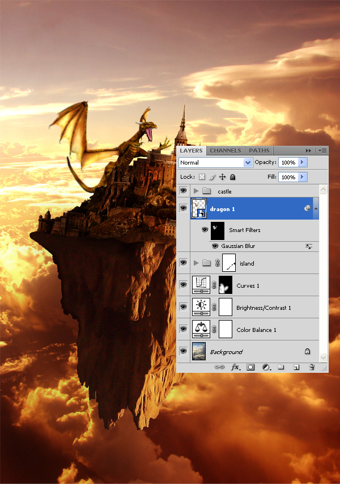Click the Curves 1 adjustment icon
This screenshot has height=484, width=340.
click(201, 285)
